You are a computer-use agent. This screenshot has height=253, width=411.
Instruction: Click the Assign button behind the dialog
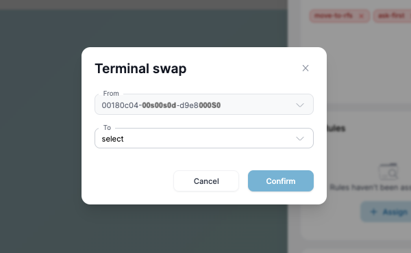[386, 212]
